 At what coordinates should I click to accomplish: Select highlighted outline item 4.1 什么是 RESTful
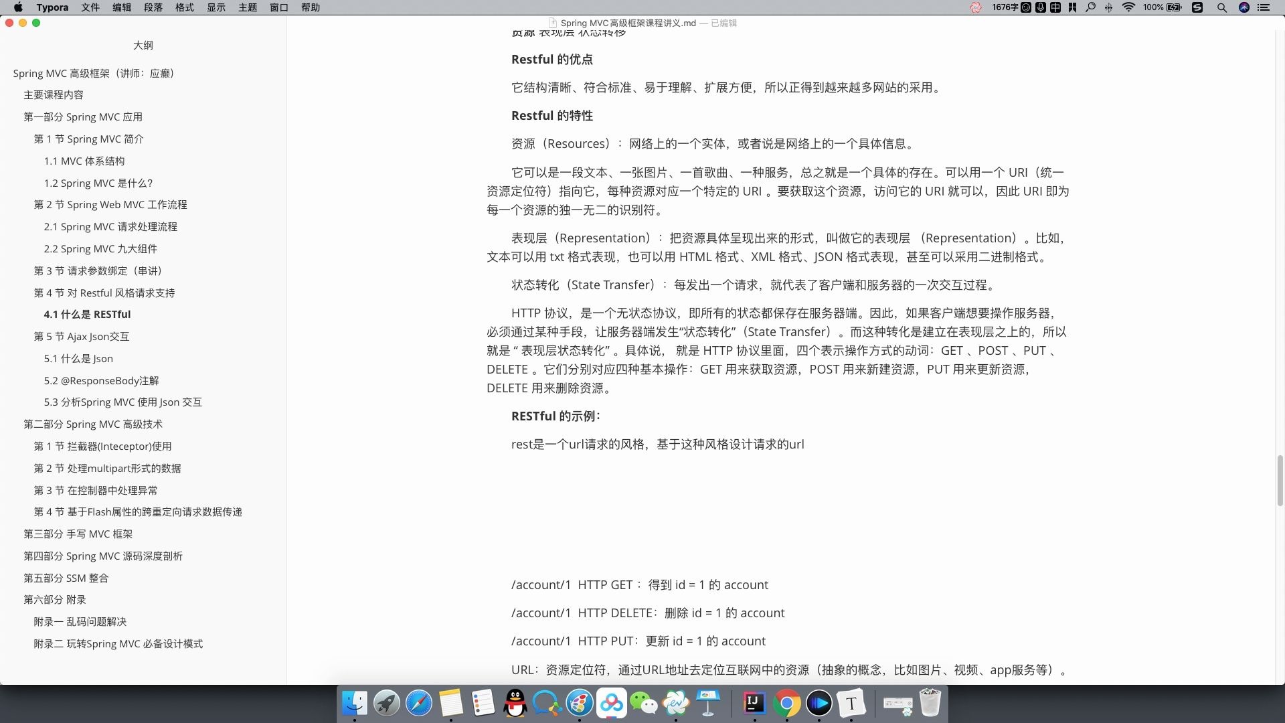click(x=87, y=315)
